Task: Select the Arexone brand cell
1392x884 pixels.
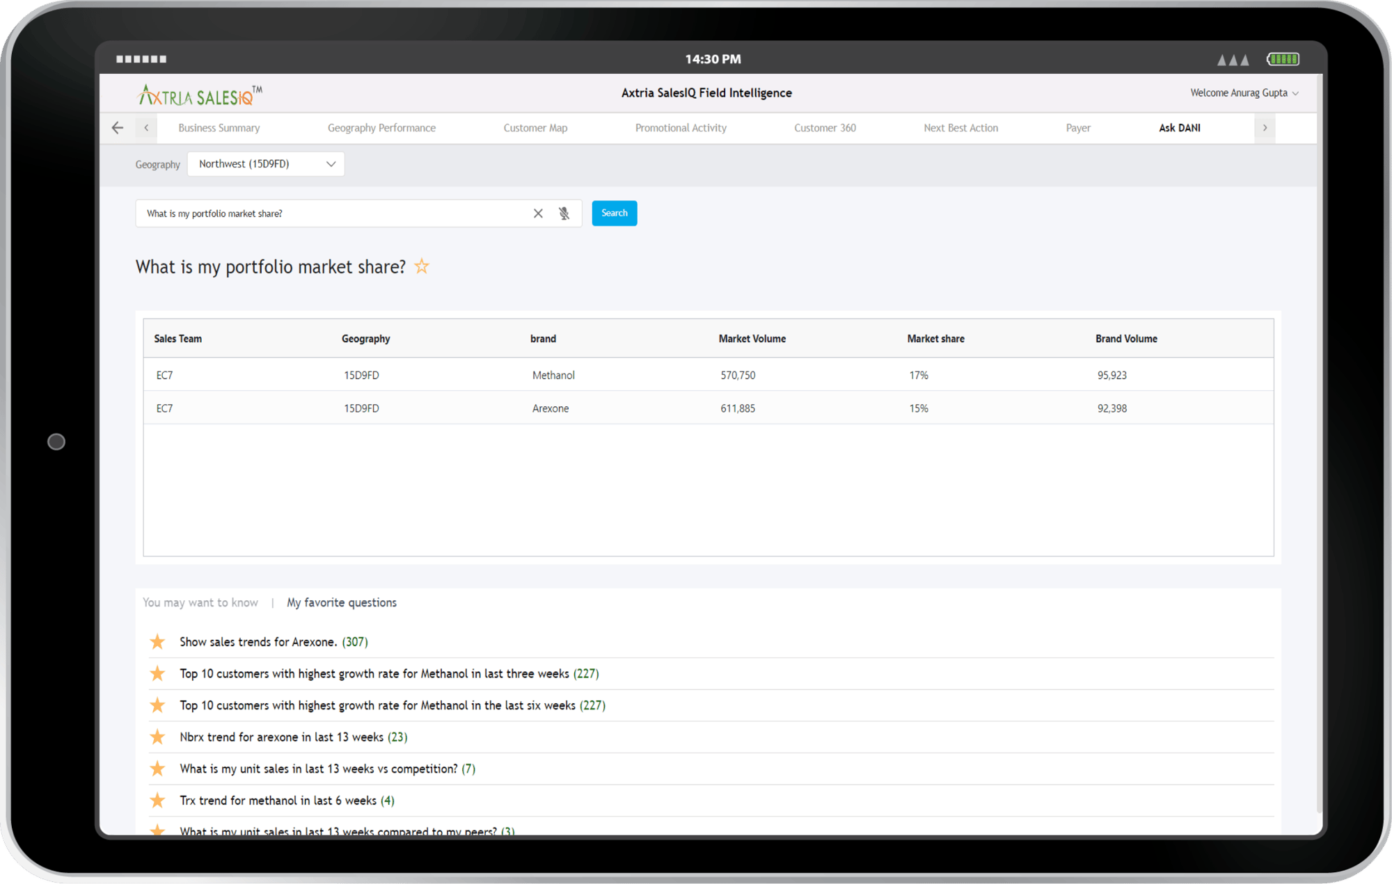Action: pyautogui.click(x=551, y=408)
